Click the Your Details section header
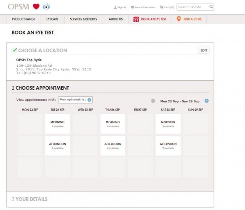 [29, 199]
